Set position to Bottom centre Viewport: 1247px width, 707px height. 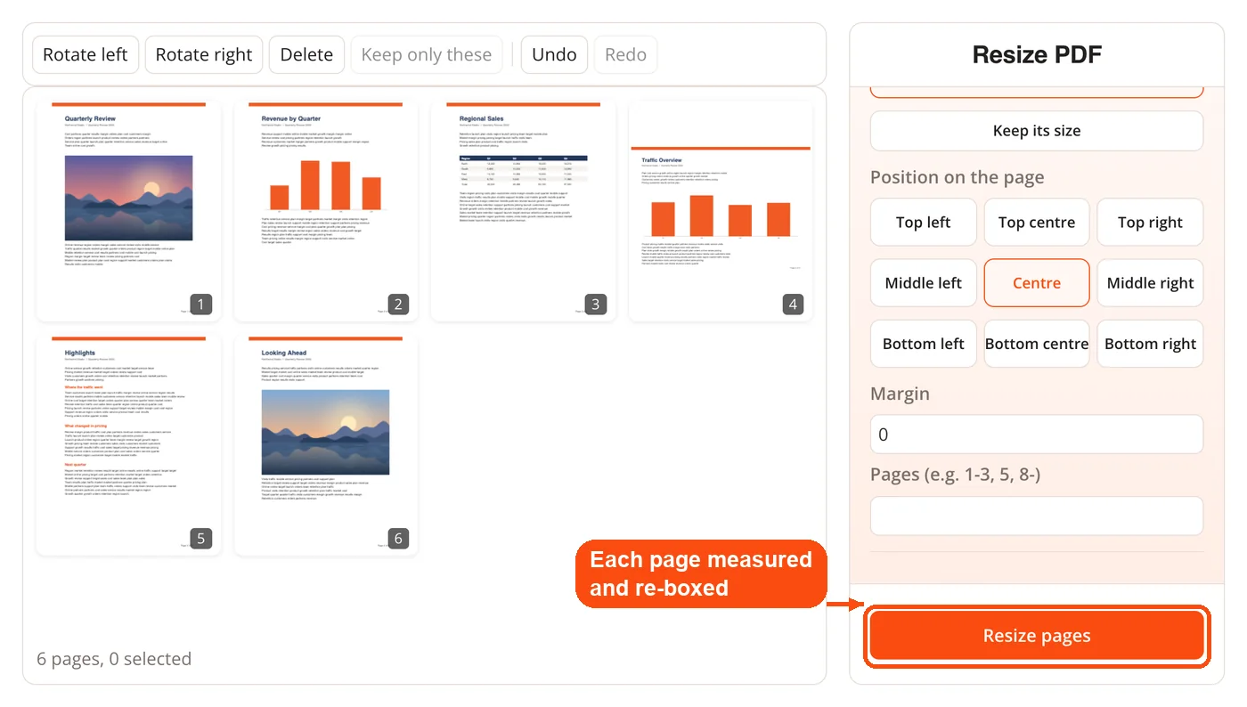pyautogui.click(x=1037, y=344)
